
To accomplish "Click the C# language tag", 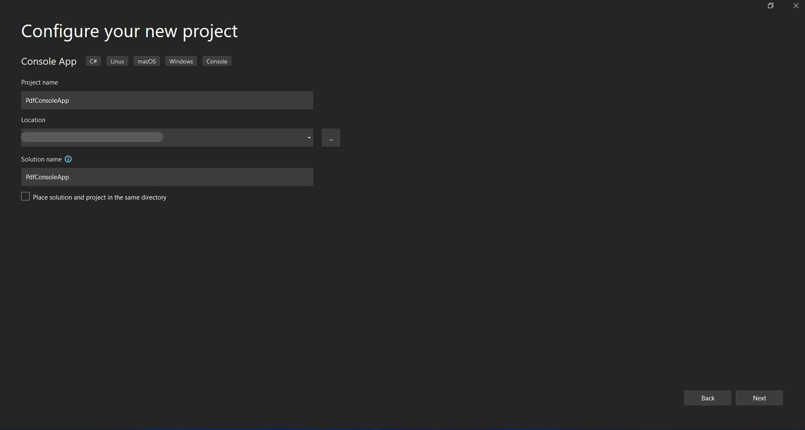I will point(93,61).
